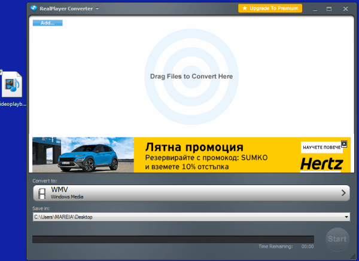Screen dimensions: 359x261
Task: Close the Hertz ad with X icon
Action: coord(344,143)
